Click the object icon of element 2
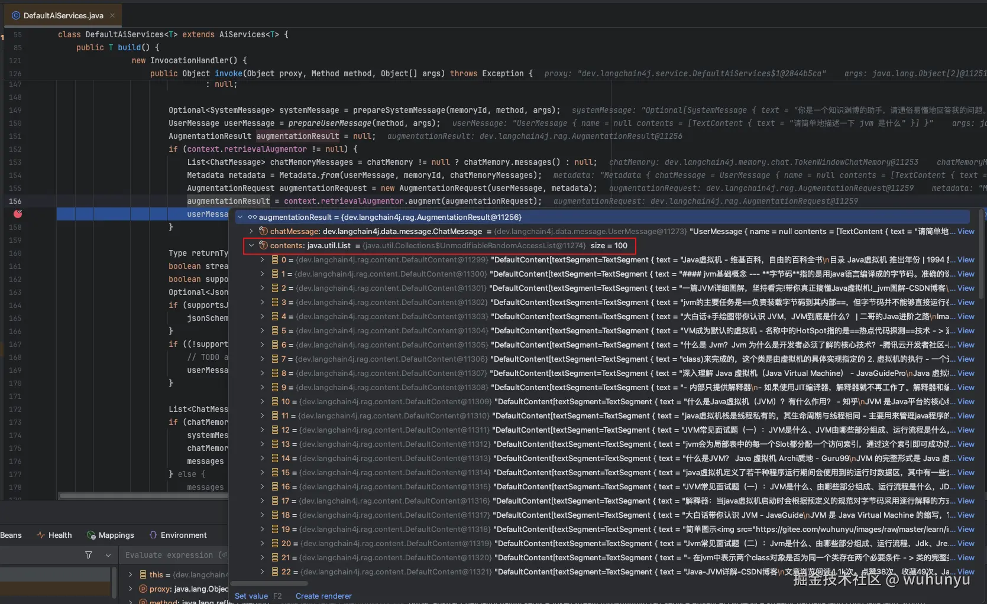Screen dimensions: 987x604 click(x=275, y=288)
